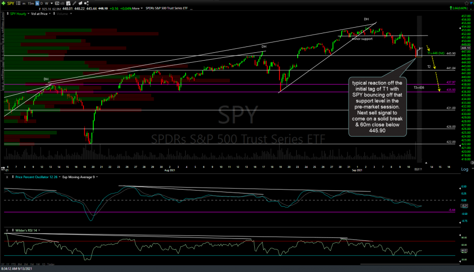Open the Volume study dropdown

click(x=71, y=14)
